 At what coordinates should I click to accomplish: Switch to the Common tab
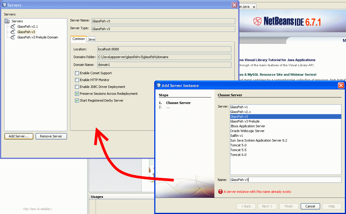pos(78,39)
